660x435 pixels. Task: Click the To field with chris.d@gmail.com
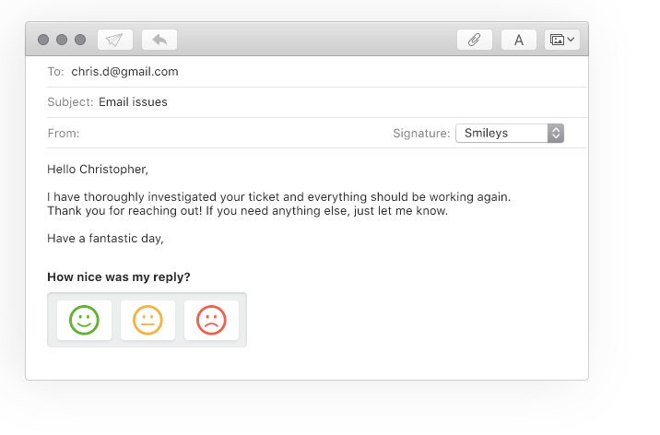coord(317,72)
